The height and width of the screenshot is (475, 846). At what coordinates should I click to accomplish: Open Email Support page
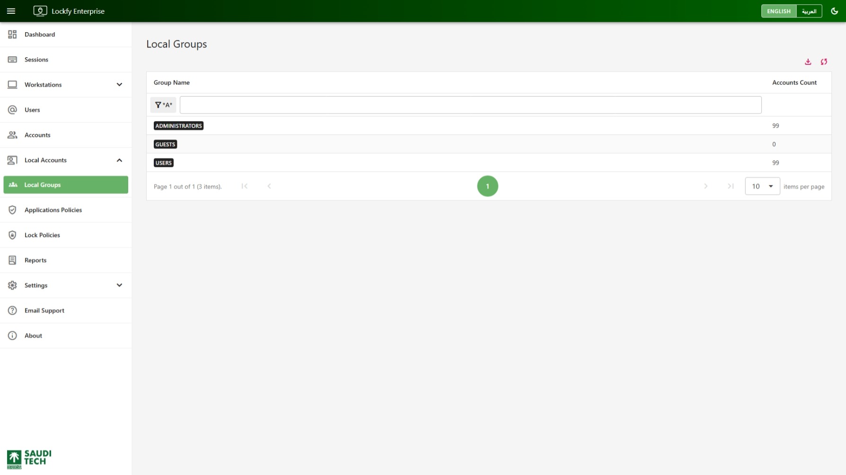click(66, 310)
